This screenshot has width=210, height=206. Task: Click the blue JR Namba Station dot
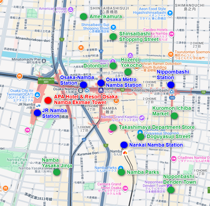click(x=37, y=113)
